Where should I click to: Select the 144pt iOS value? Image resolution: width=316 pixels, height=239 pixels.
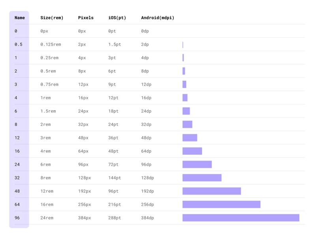tap(115, 178)
